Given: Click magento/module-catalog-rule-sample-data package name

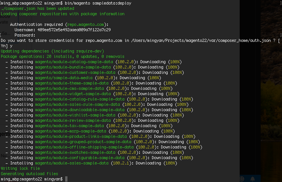Looking at the screenshot, I should tap(80, 99).
